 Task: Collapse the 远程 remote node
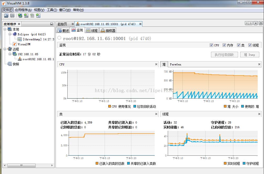(5, 49)
